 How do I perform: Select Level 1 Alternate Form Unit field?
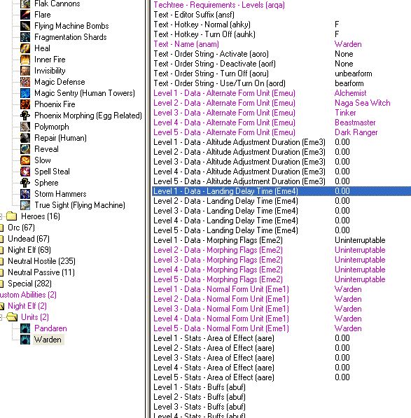click(281, 93)
